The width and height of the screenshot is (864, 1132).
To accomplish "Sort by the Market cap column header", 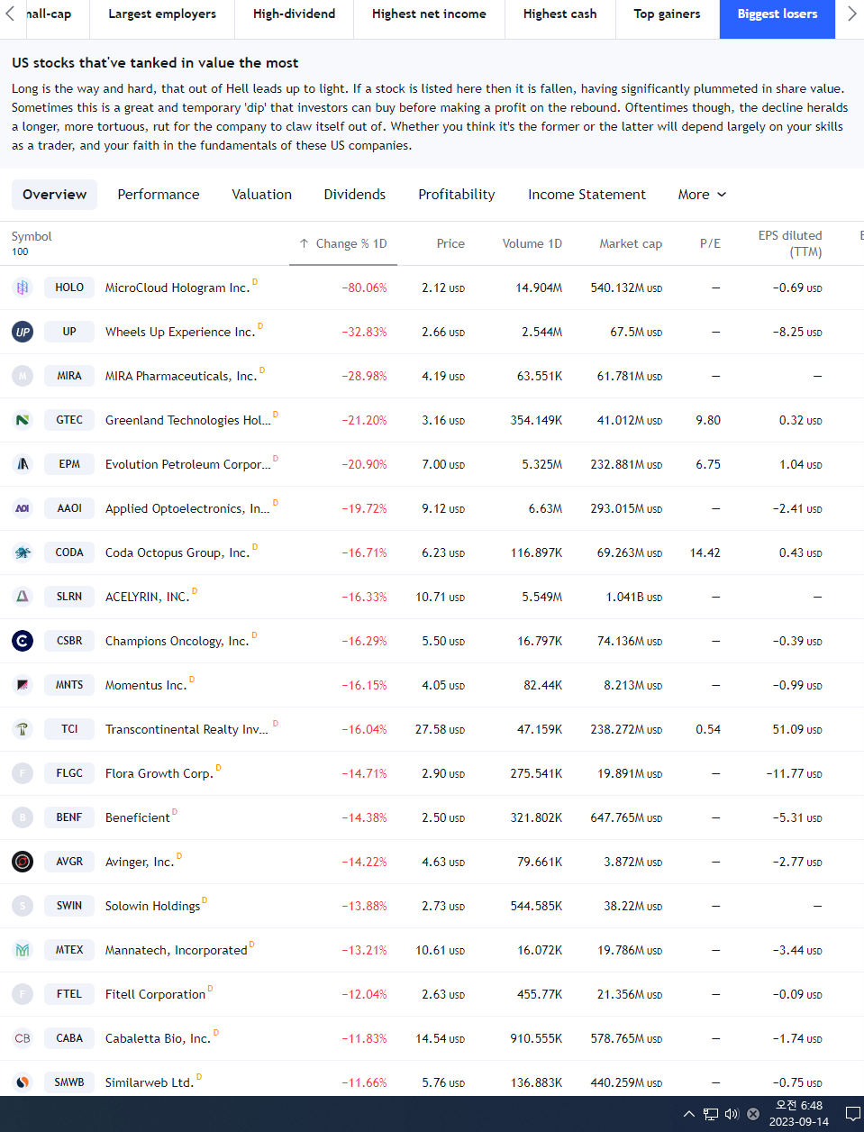I will (631, 243).
